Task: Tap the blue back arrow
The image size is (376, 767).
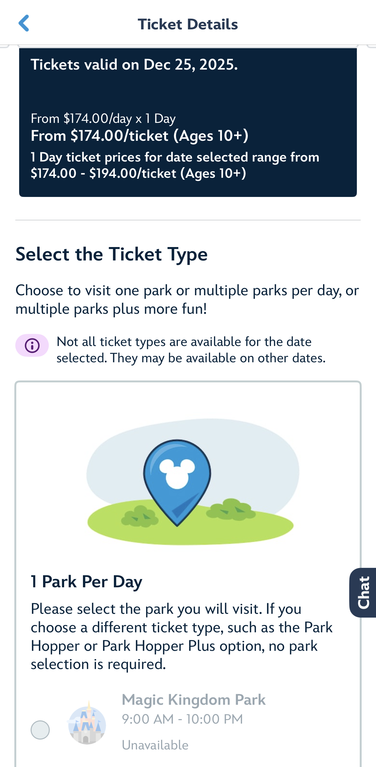Action: [24, 23]
